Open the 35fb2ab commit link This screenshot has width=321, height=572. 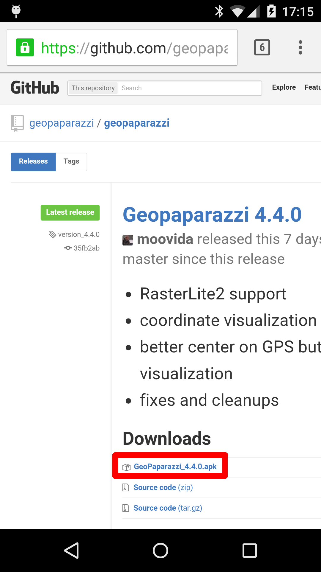point(86,248)
